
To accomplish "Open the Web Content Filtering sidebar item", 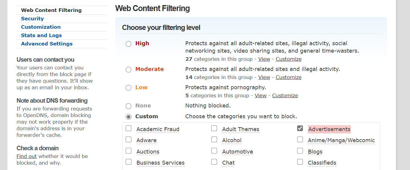I will pyautogui.click(x=51, y=10).
